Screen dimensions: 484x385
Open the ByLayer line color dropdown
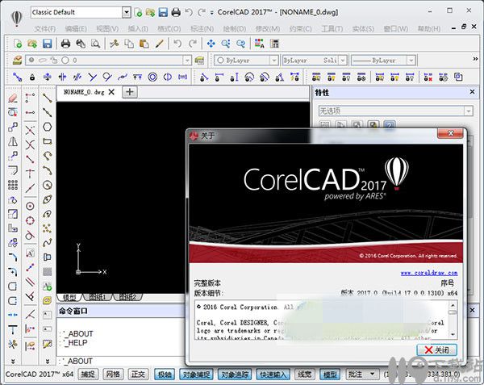coord(274,61)
